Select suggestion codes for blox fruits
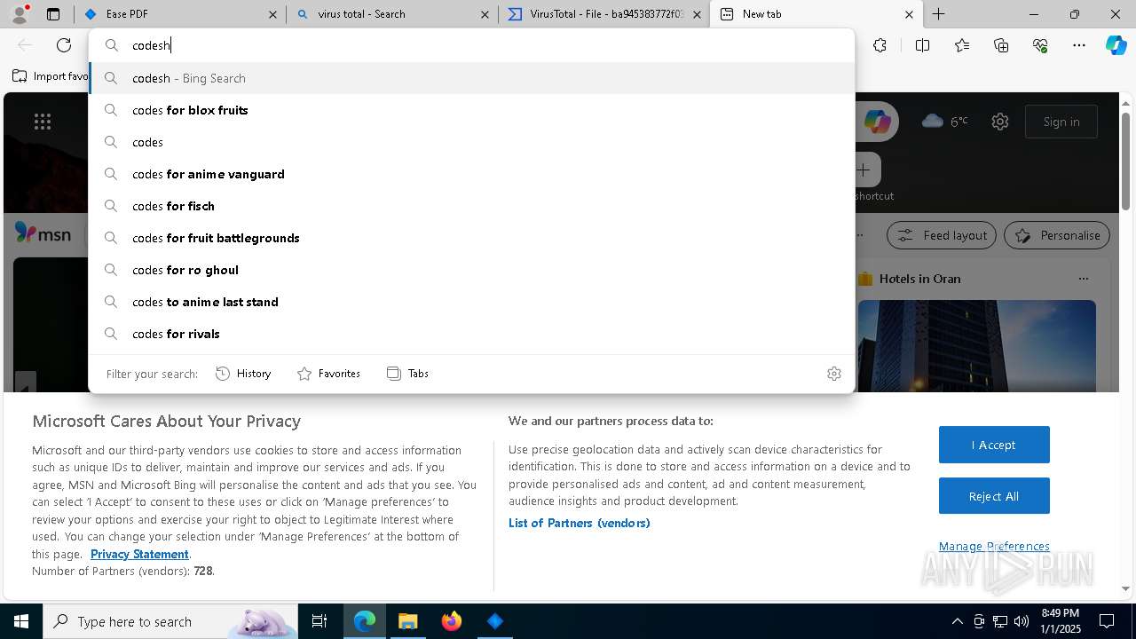This screenshot has width=1136, height=639. [472, 110]
